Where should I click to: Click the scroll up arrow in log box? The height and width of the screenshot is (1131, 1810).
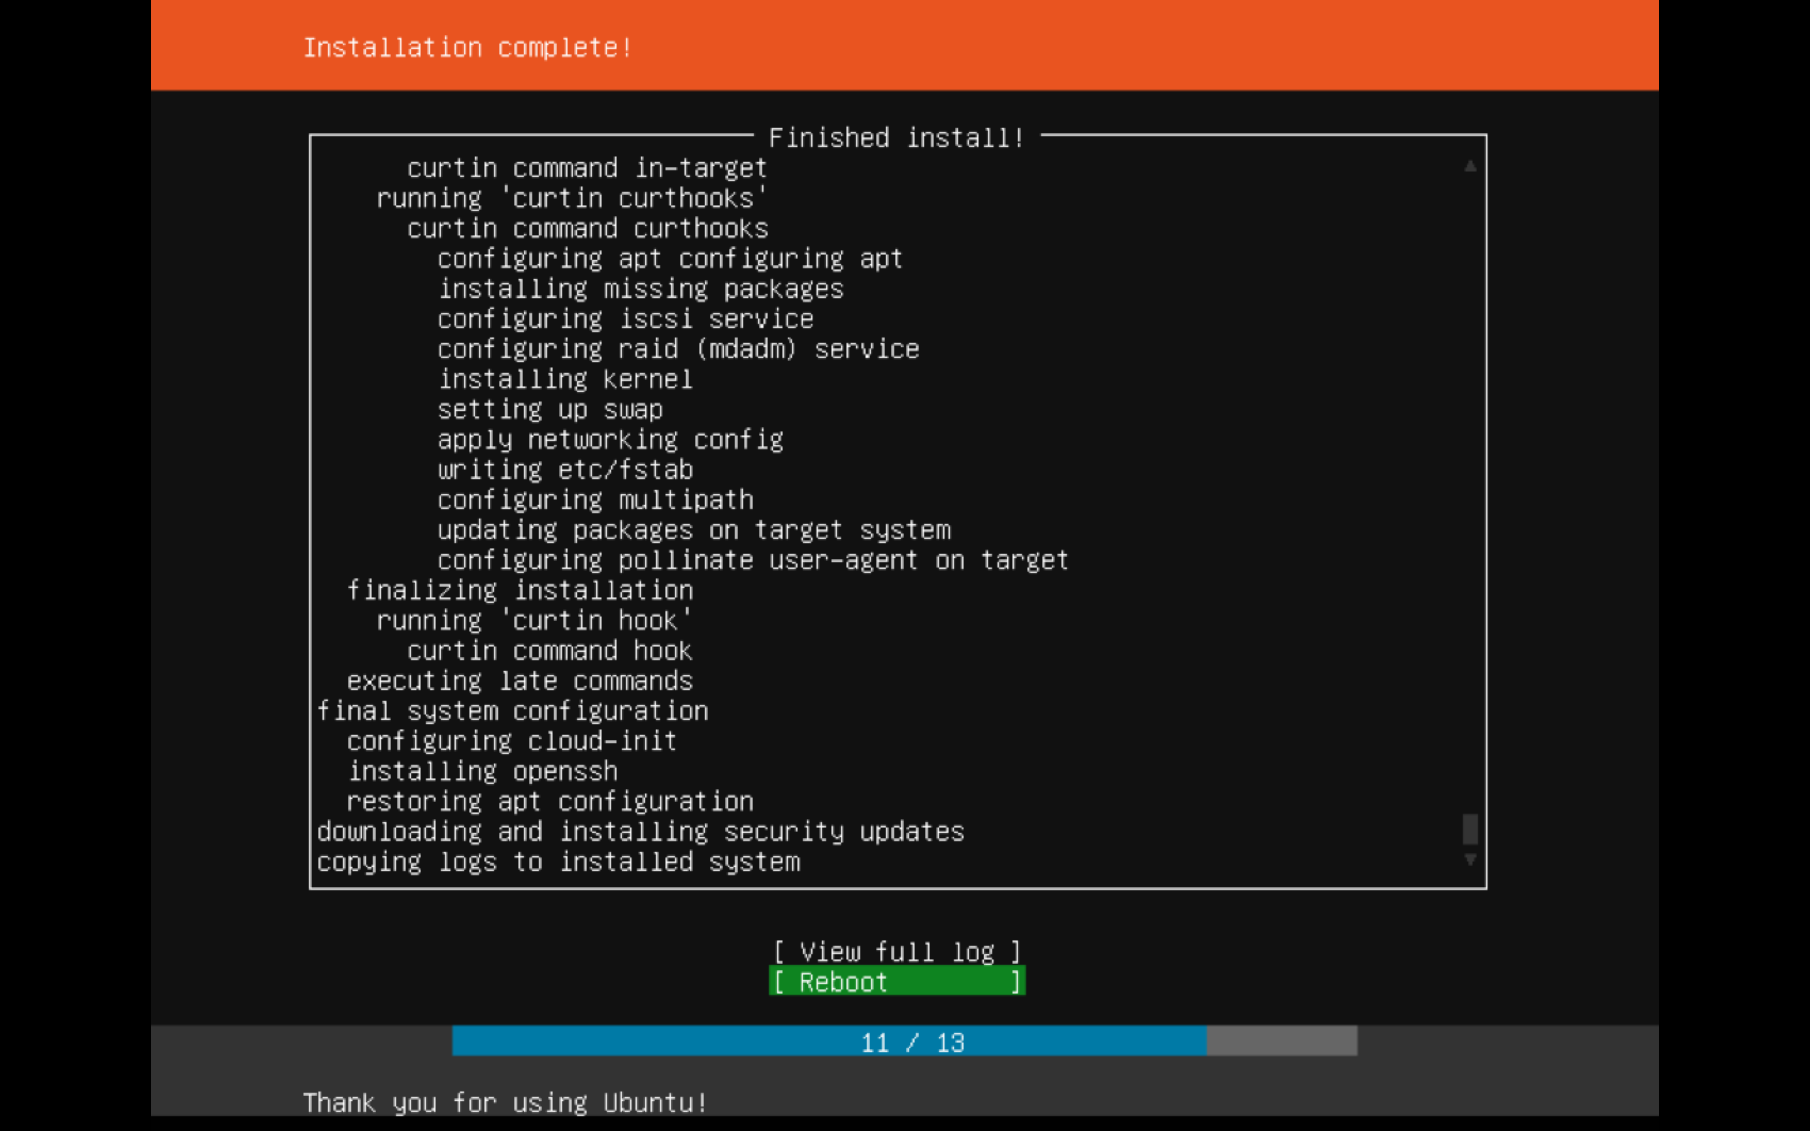1470,166
